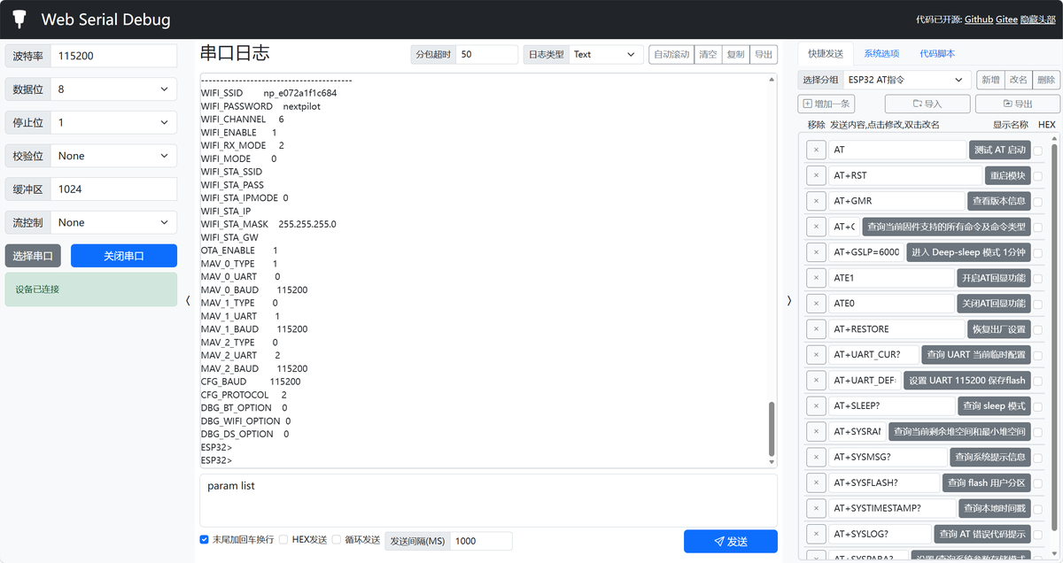Click the 缓冲区 field showing 1024
Screen dimensions: 1063x563
click(113, 189)
